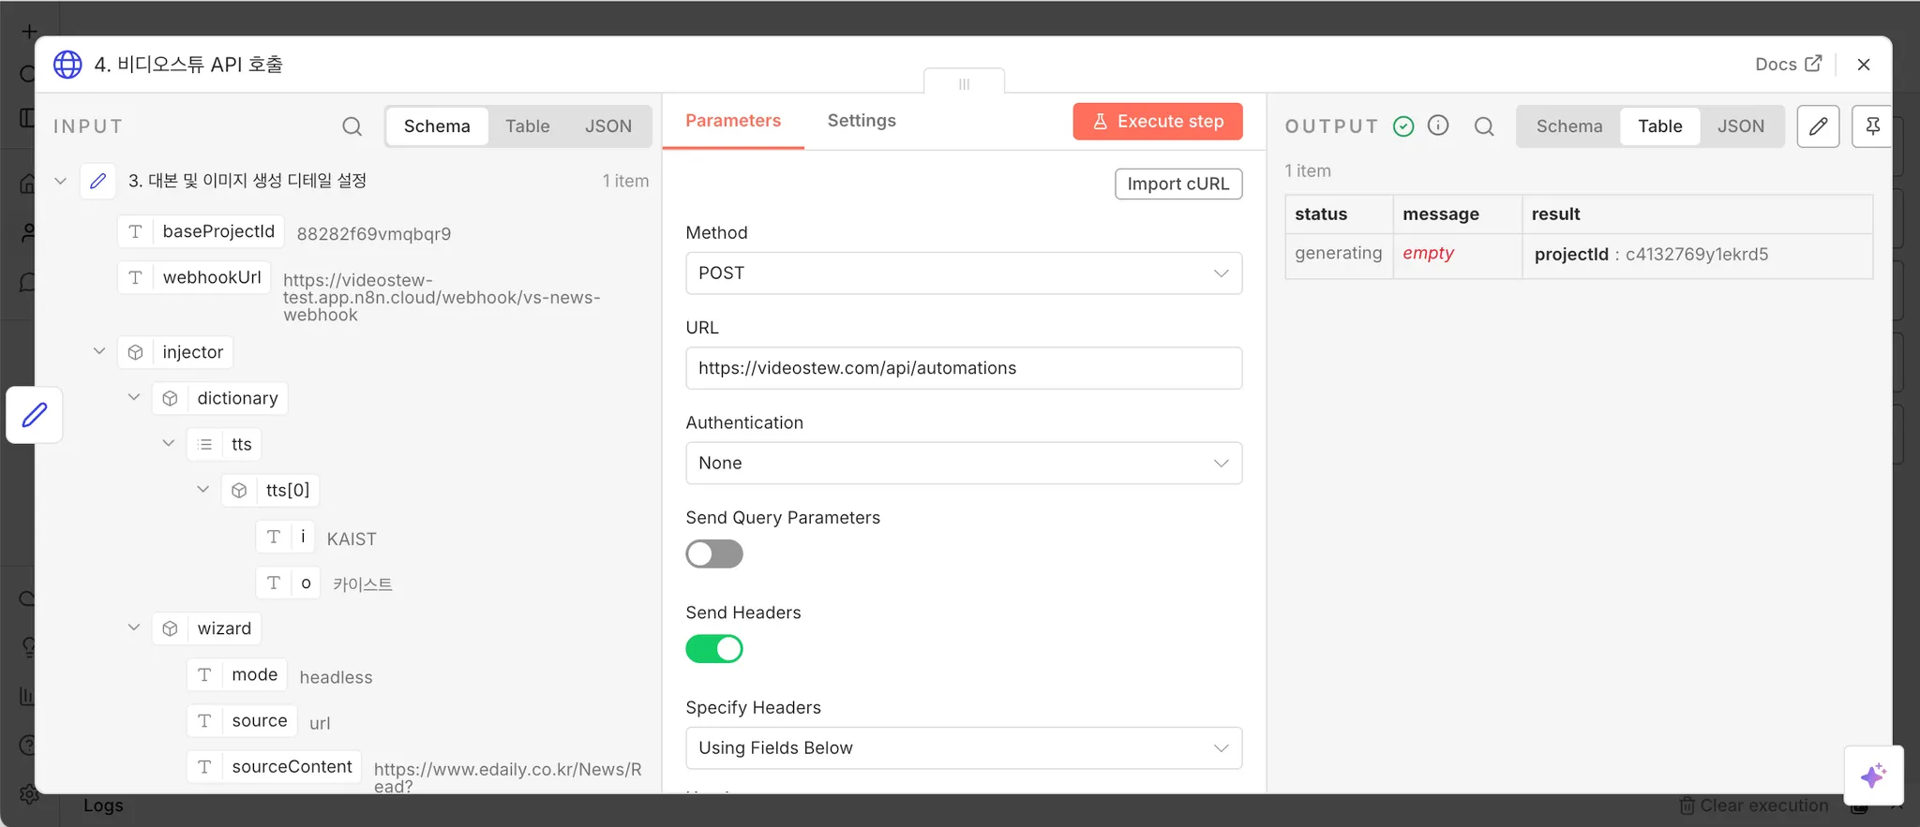Click the Import cURL button

1177,185
